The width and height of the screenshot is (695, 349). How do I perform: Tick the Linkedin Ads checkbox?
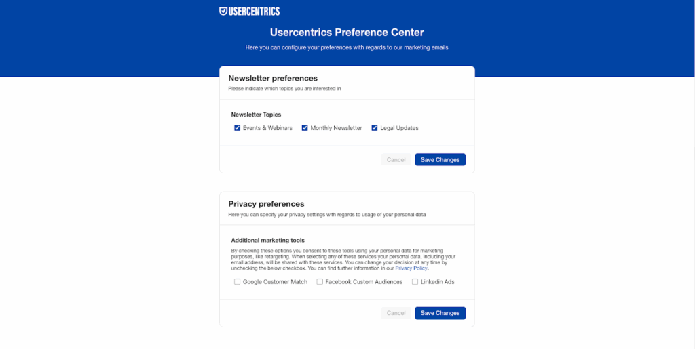[x=415, y=282]
